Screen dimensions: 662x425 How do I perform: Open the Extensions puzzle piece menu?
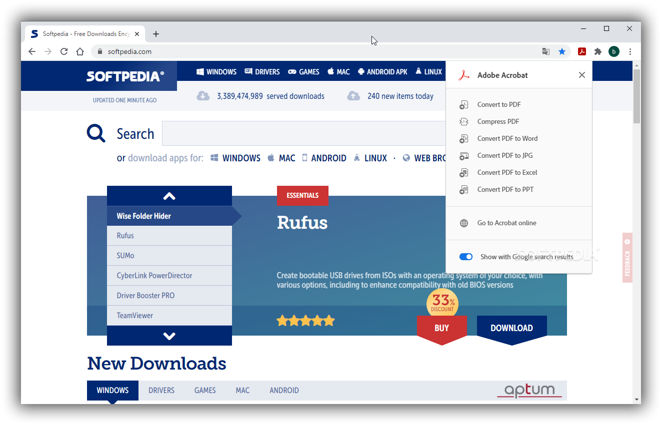pos(597,51)
